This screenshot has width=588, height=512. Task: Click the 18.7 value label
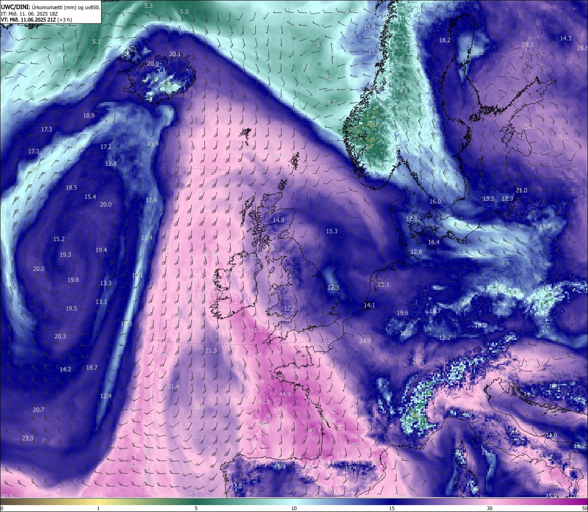(x=92, y=367)
